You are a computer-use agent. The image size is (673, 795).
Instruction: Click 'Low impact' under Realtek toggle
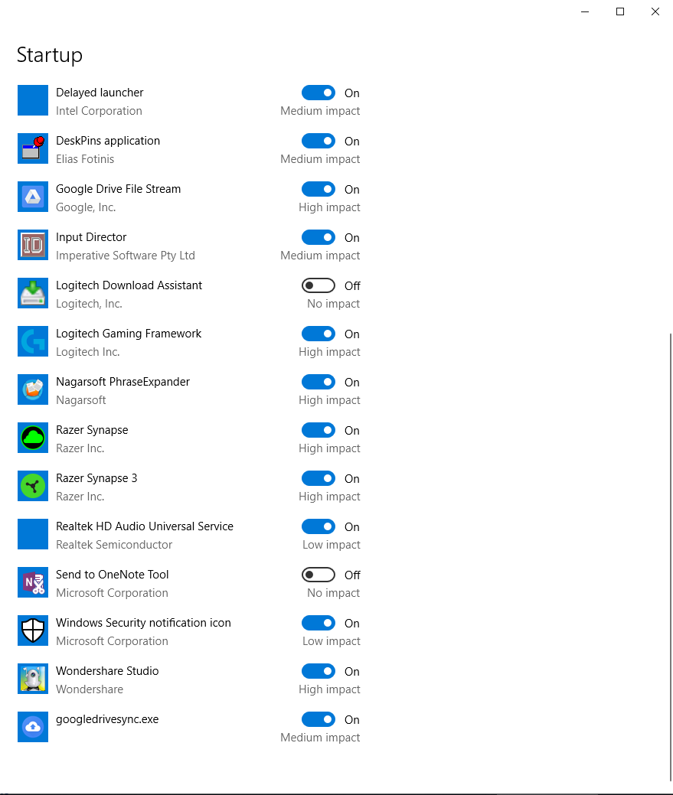[332, 545]
